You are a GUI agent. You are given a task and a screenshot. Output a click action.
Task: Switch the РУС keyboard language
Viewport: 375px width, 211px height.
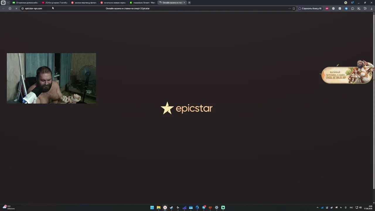[x=351, y=207]
